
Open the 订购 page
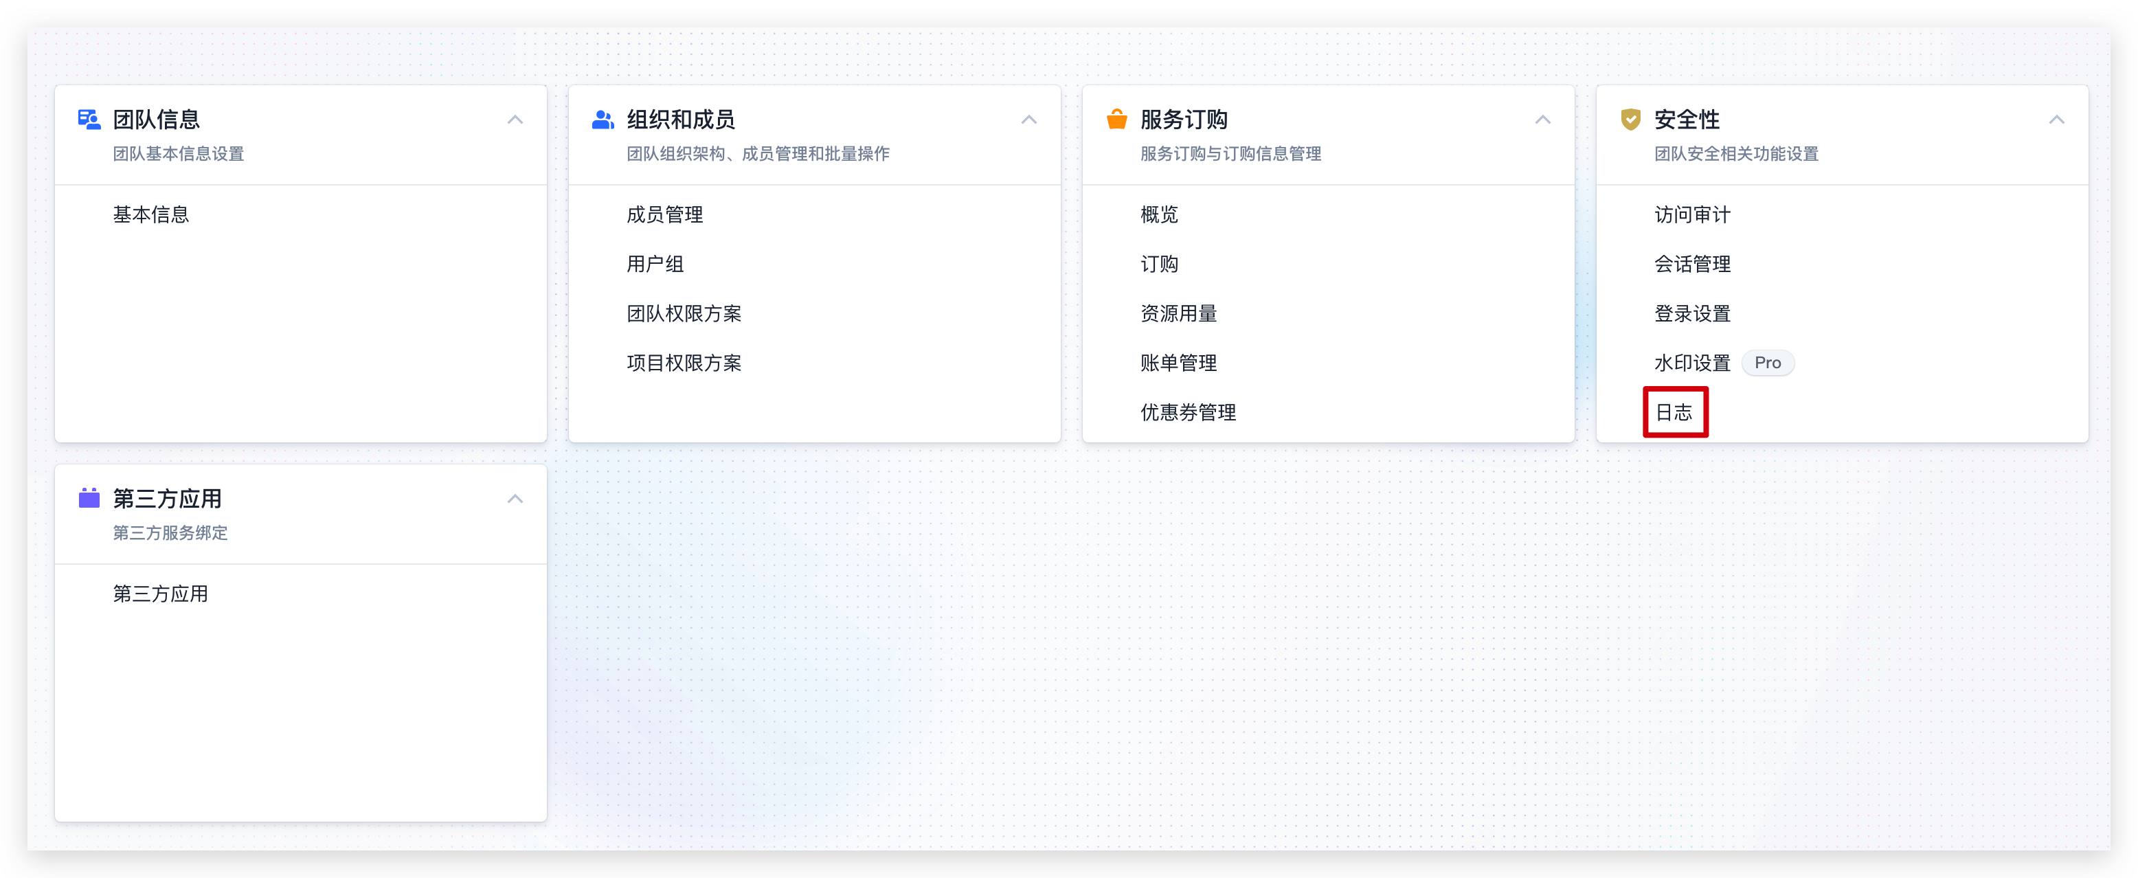pyautogui.click(x=1160, y=264)
